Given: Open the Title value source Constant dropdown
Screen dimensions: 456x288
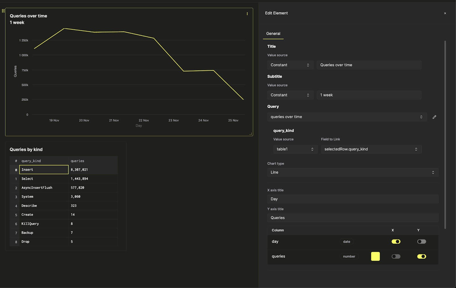Looking at the screenshot, I should coord(290,65).
